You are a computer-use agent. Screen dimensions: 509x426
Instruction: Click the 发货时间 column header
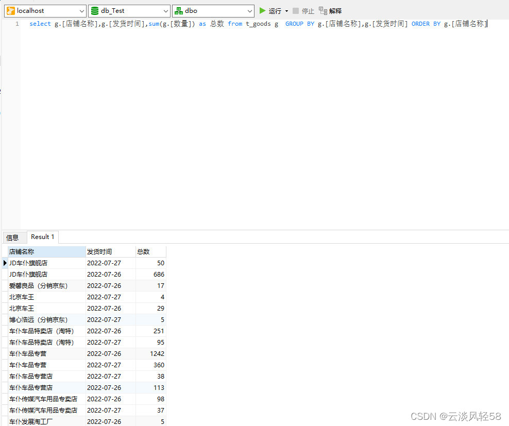[x=110, y=252]
